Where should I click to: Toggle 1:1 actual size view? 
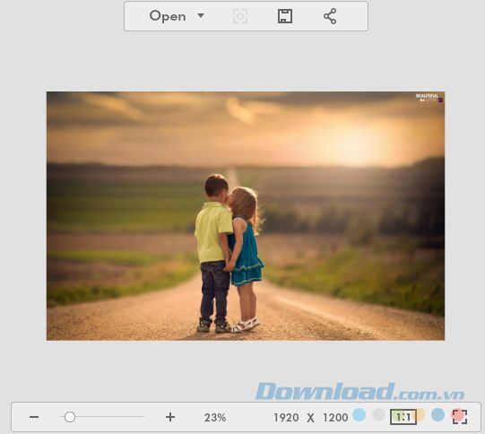[x=403, y=417]
